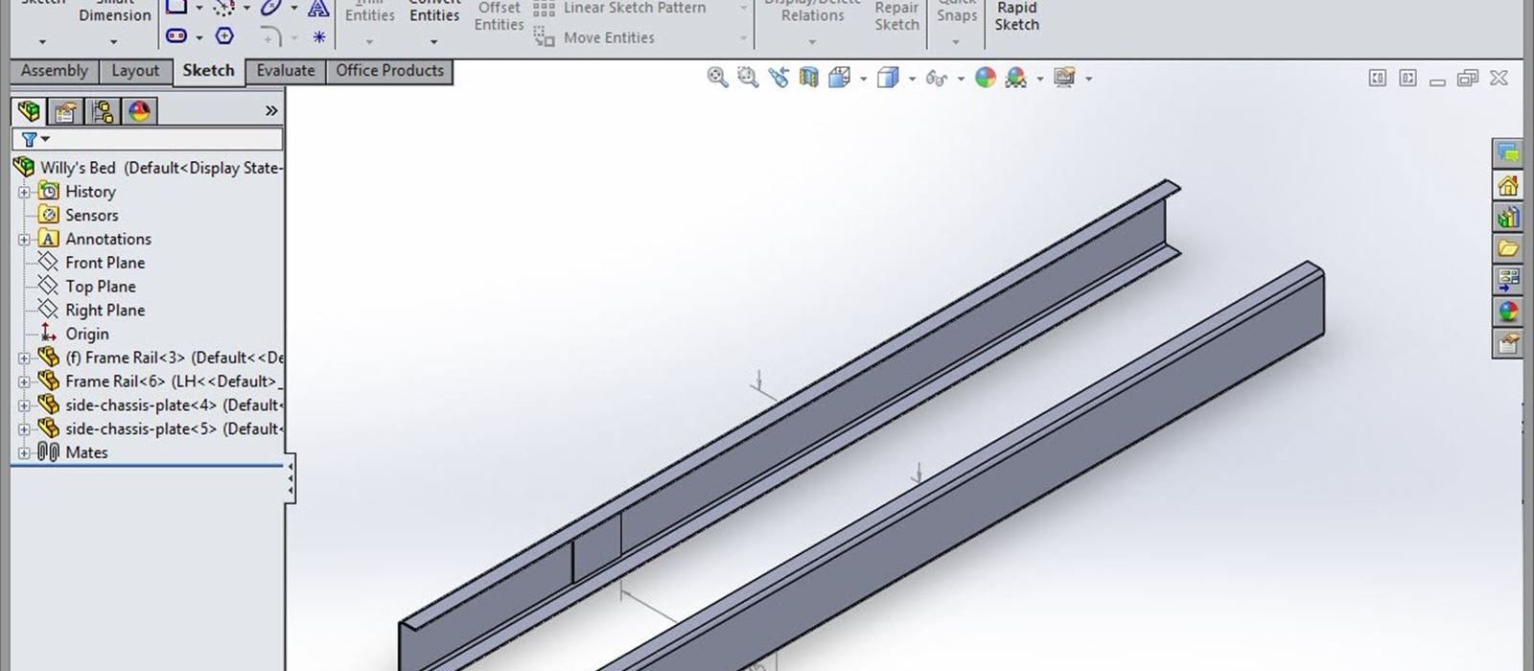Click Convert Entities button
The width and height of the screenshot is (1534, 671).
(x=434, y=12)
